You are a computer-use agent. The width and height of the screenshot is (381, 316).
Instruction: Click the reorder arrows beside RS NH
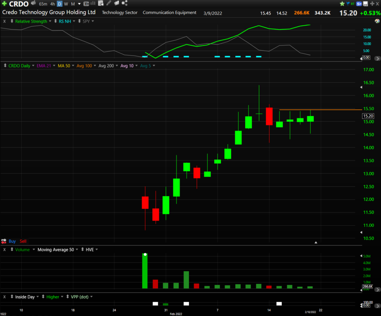(56, 21)
